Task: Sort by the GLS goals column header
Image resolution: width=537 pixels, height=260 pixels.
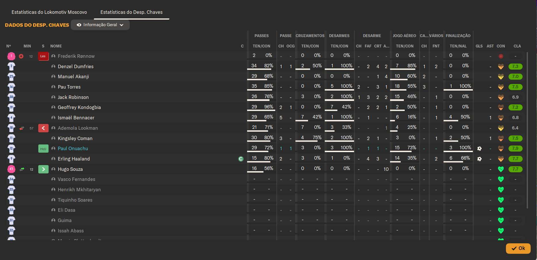Action: (479, 46)
